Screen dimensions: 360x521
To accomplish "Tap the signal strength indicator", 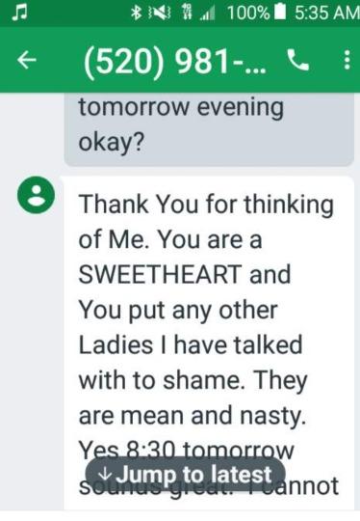I will tap(207, 14).
